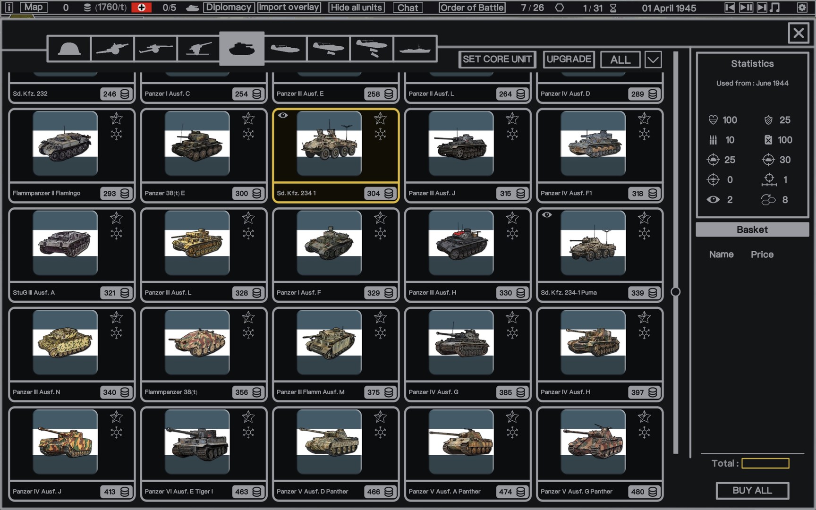Toggle eye icon on Sd. Kfz. 234-1 Puma
This screenshot has height=510, width=816.
[x=547, y=215]
